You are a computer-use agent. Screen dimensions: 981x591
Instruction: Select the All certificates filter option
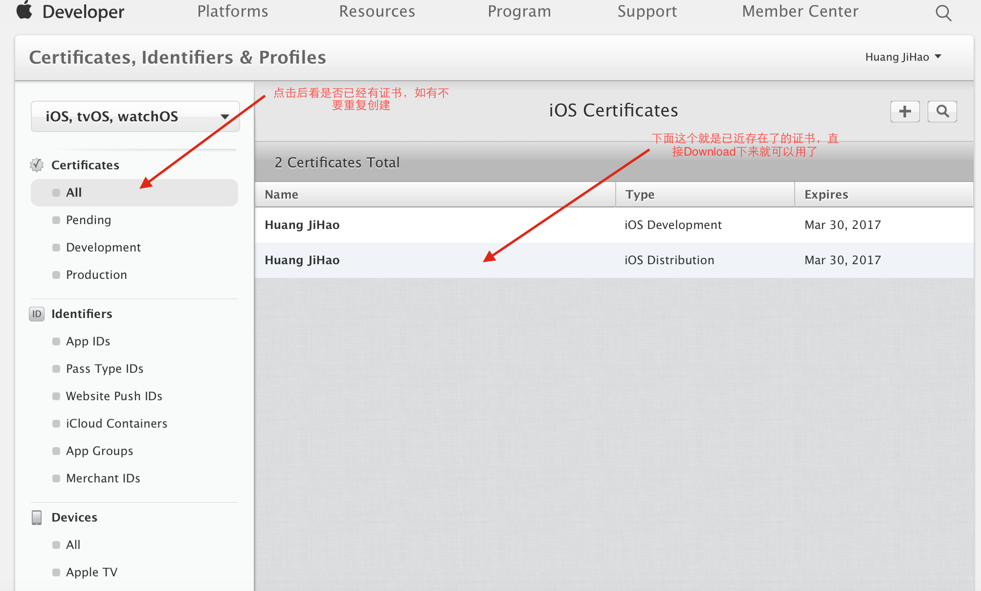point(73,192)
